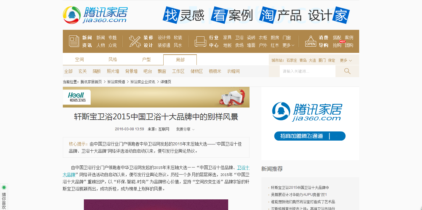Open 飘窗 sub-category
422x210 pixels.
(162, 71)
